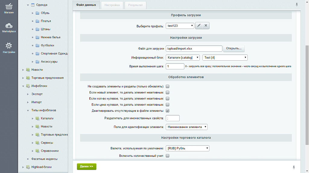309x173 pixels.
Task: Switch to the Настройка tab
Action: [112, 5]
